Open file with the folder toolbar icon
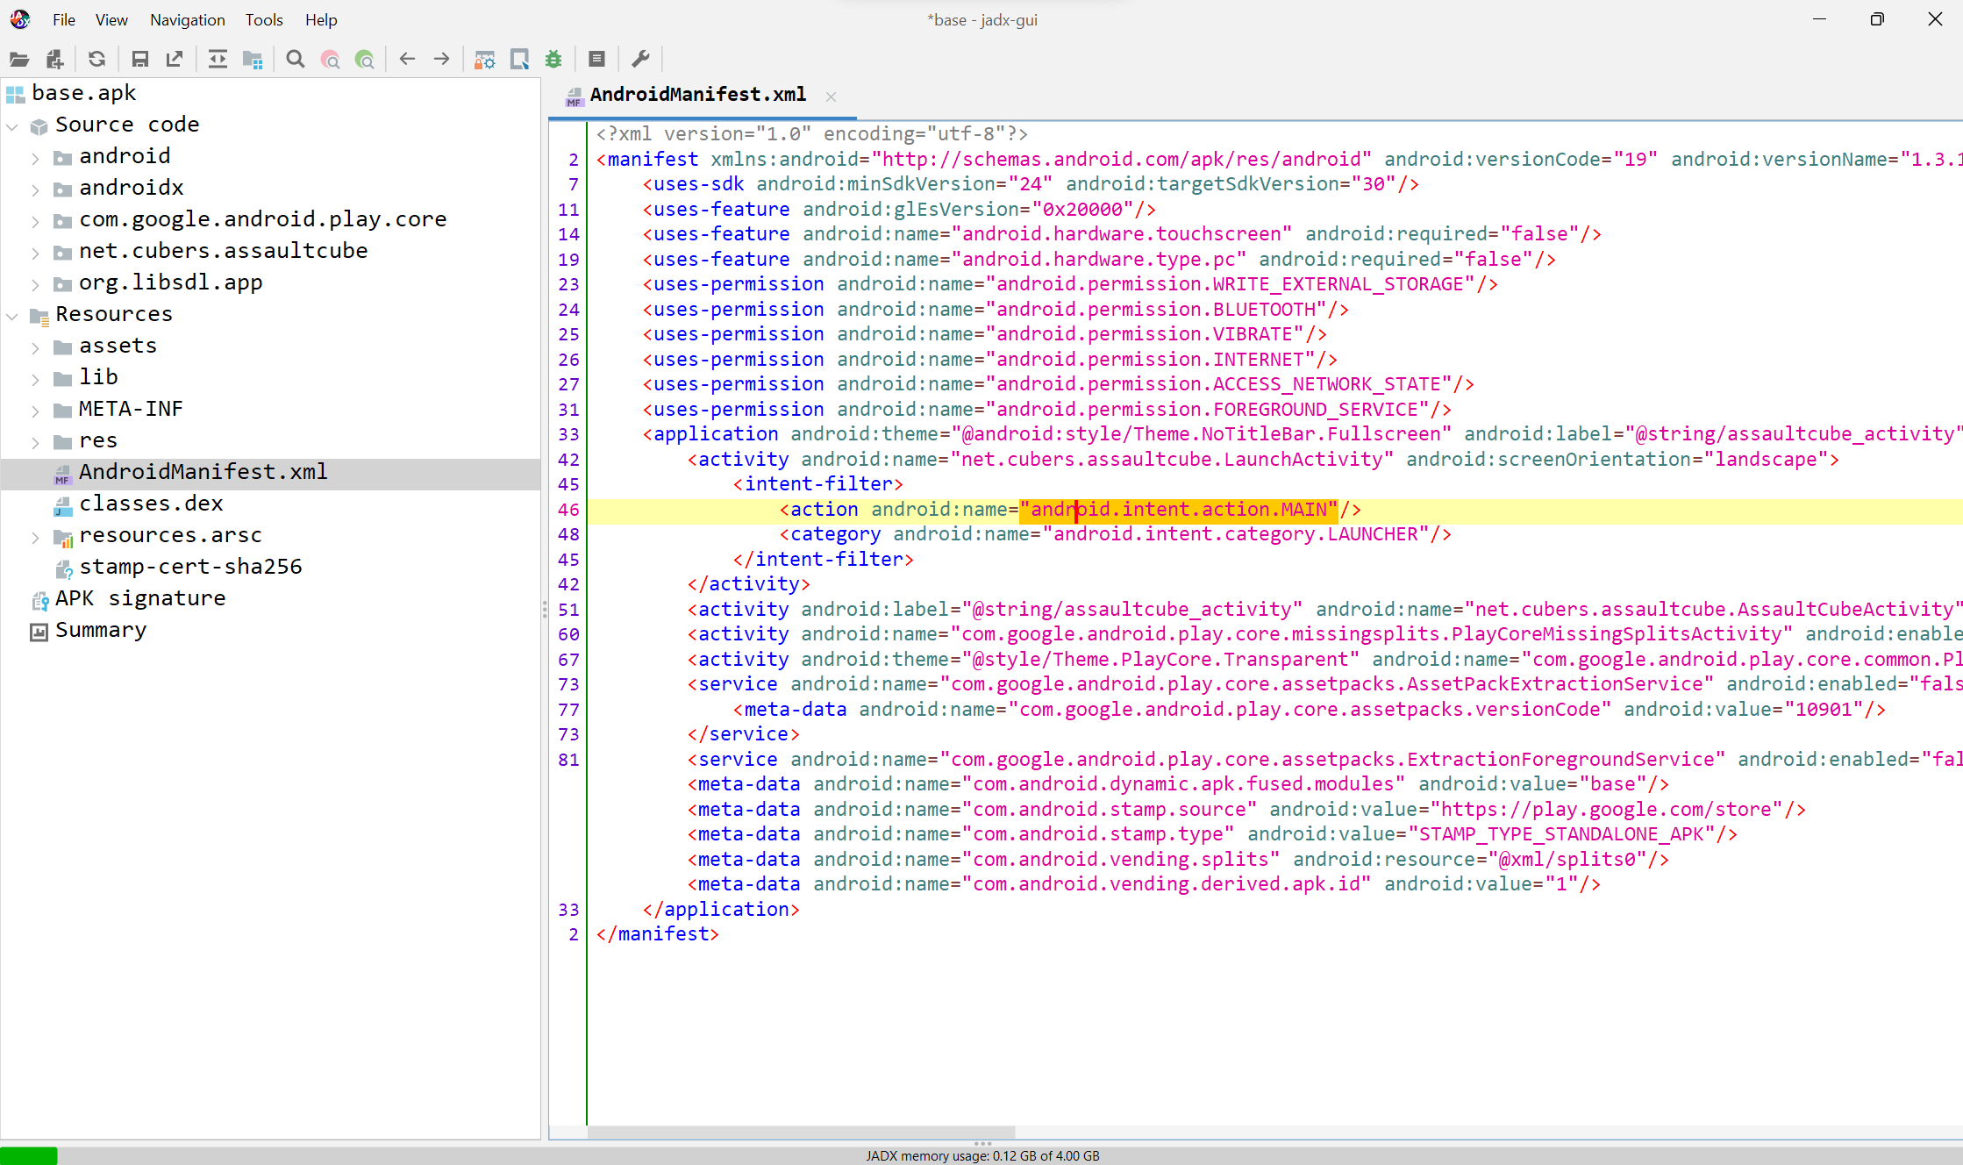This screenshot has height=1165, width=1963. [x=19, y=60]
